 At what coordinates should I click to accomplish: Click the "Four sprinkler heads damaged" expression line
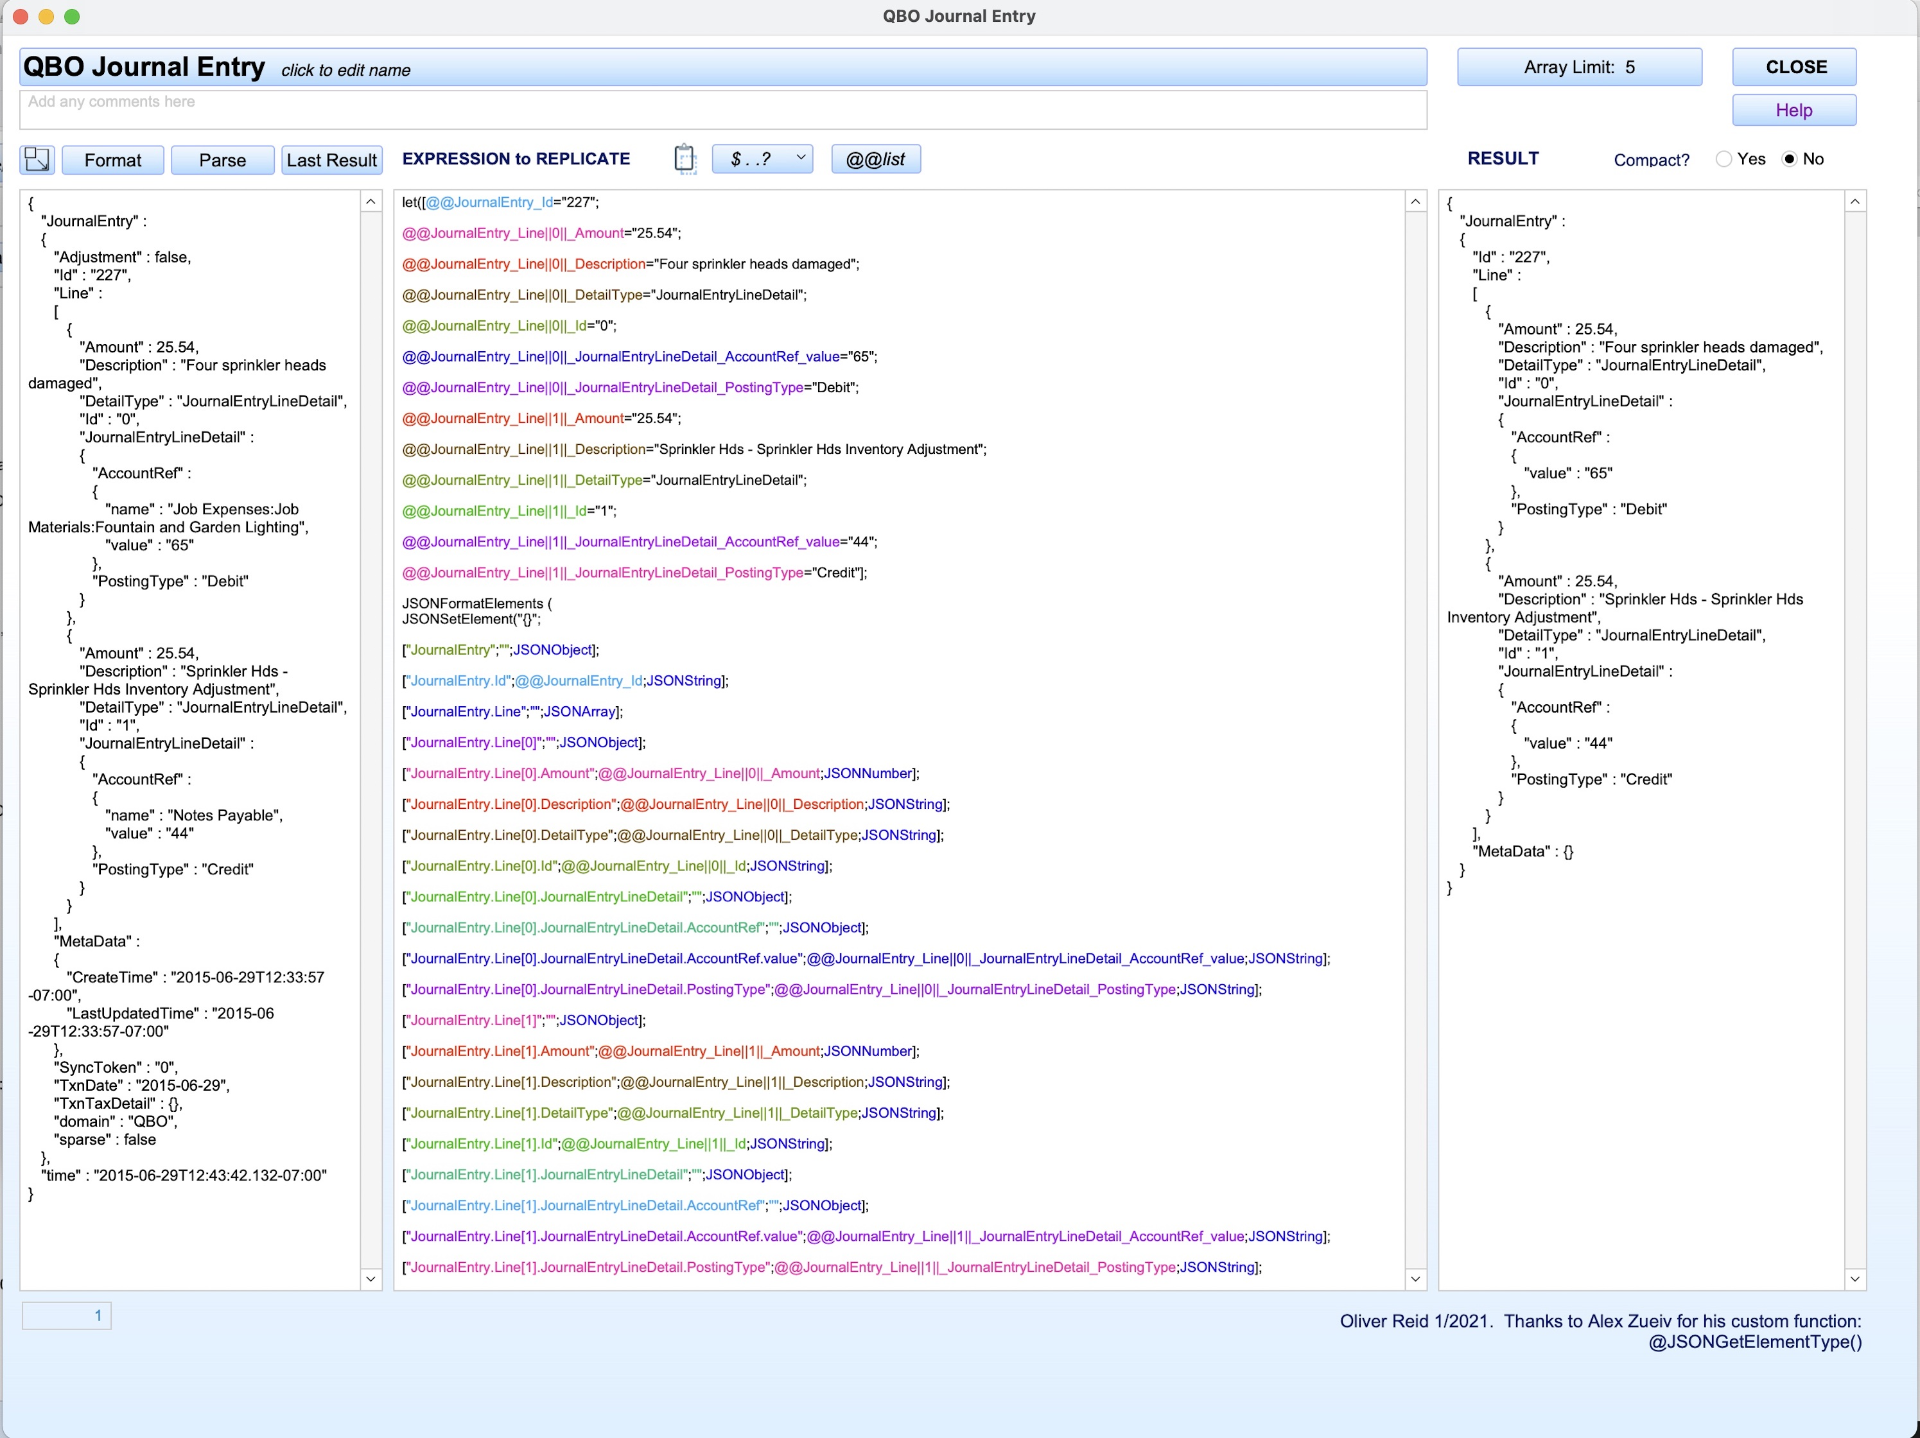(630, 264)
